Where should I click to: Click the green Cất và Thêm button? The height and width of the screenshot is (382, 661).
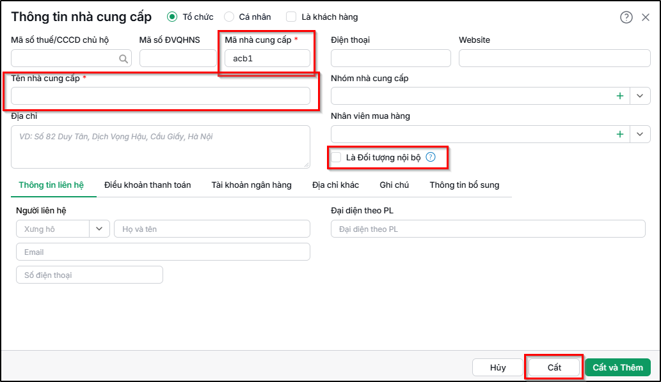click(x=617, y=367)
